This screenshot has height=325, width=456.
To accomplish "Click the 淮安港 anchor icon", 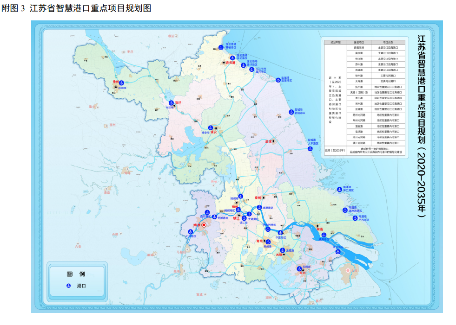I will point(210,127).
